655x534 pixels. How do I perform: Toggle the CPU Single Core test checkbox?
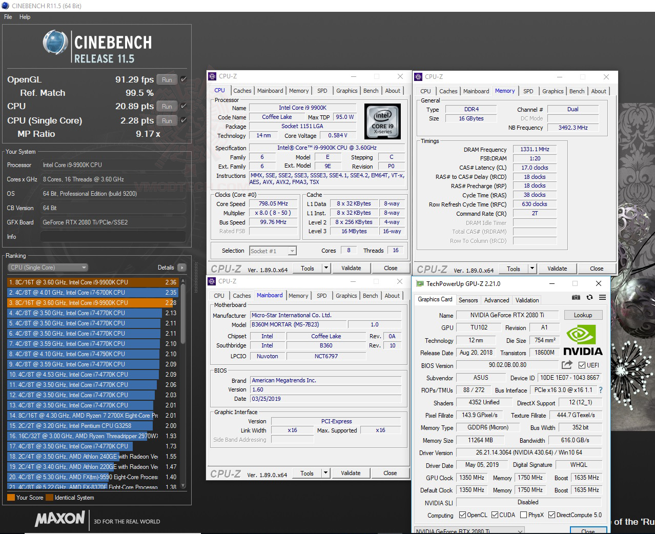[x=183, y=120]
